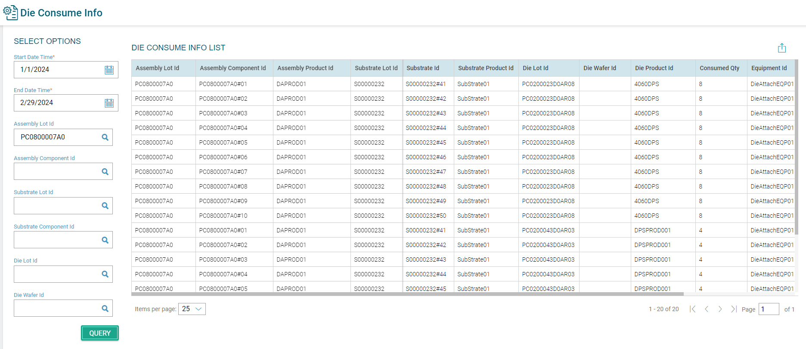Run the QUERY button

tap(100, 333)
